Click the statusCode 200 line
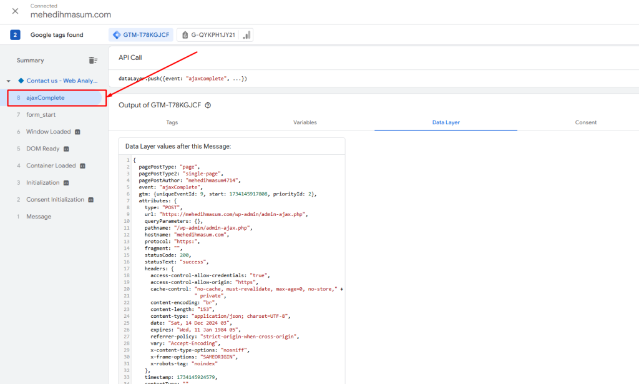The width and height of the screenshot is (639, 384). pyautogui.click(x=168, y=255)
